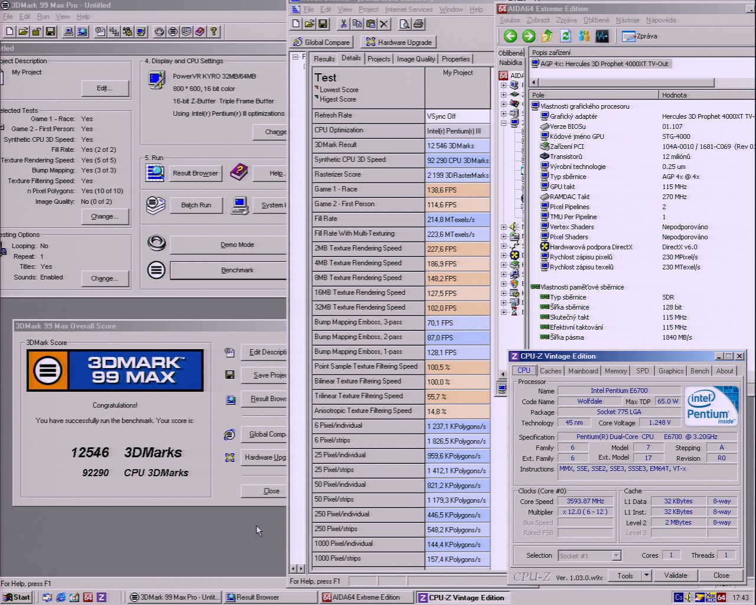The height and width of the screenshot is (605, 756).
Task: Switch to the Image Quality tab
Action: 416,59
